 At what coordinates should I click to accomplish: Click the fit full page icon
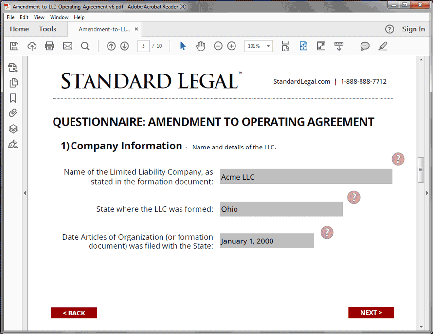tap(303, 46)
